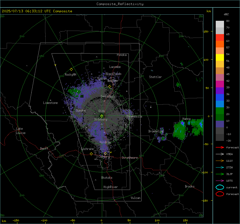
Task: Click the yellow 51–54 dBZ color swatch
Action: [x=220, y=58]
